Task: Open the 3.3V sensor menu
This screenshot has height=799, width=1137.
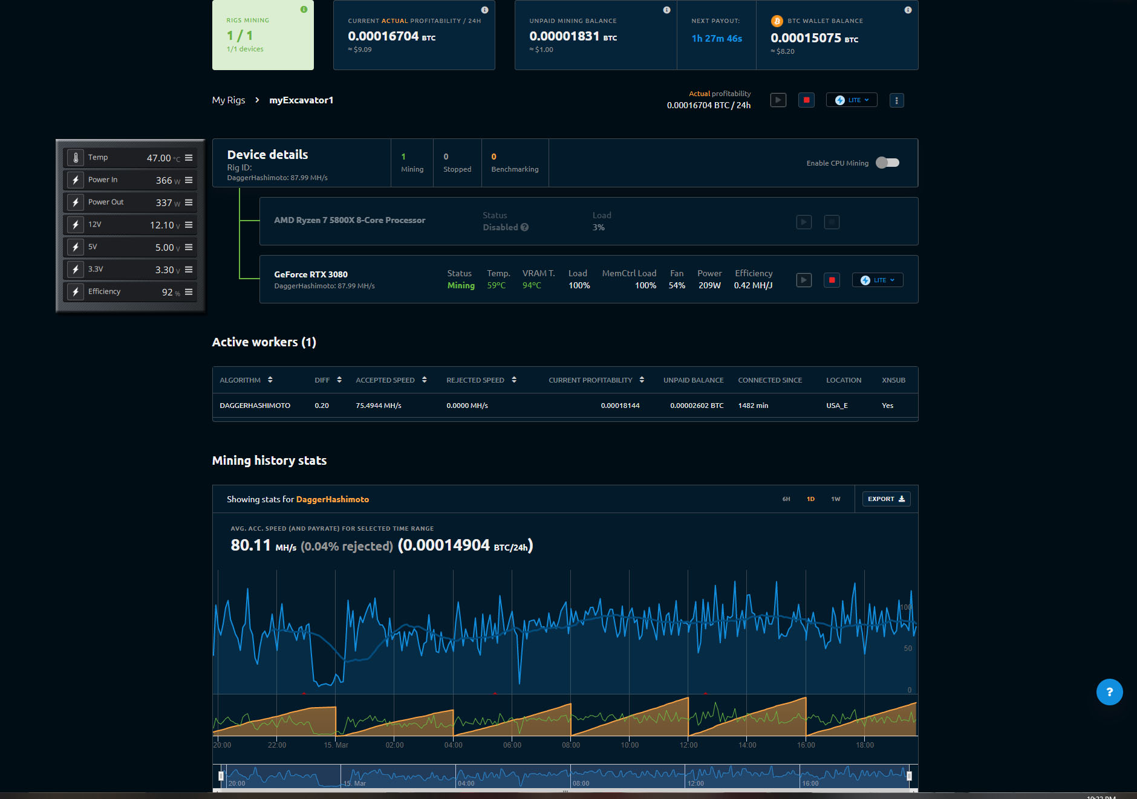Action: [189, 270]
